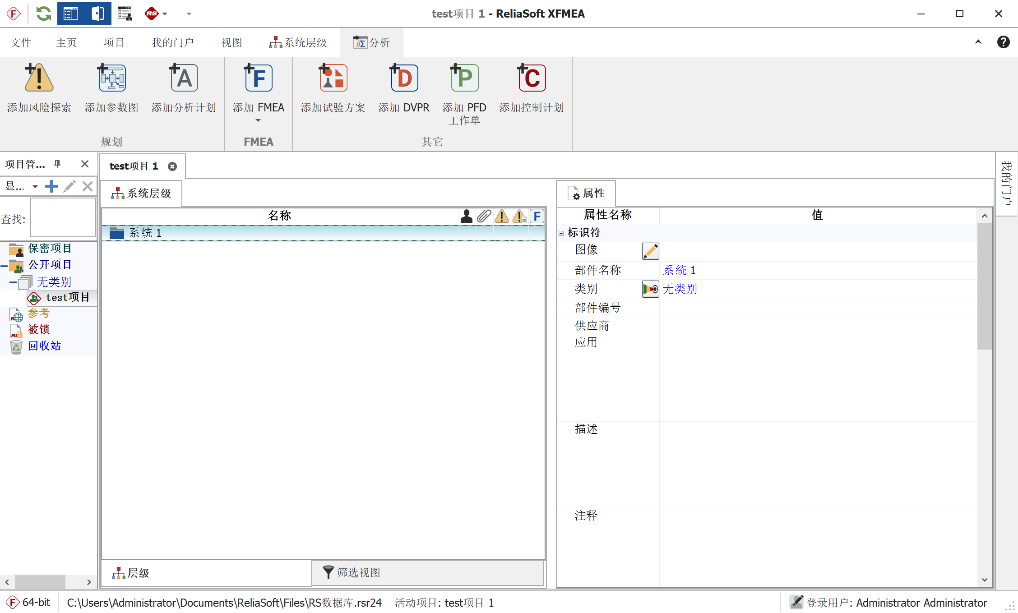Collapse the 标识符 property group
This screenshot has width=1018, height=613.
(x=561, y=233)
